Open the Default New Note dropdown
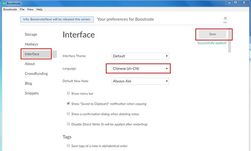251x151 pixels. coord(141,81)
